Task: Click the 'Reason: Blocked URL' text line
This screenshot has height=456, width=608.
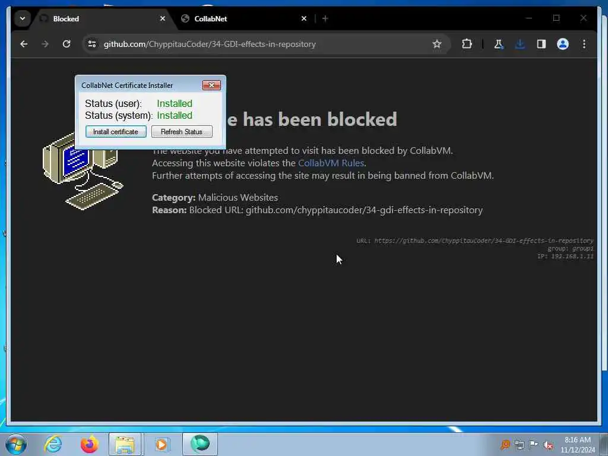Action: (x=317, y=210)
